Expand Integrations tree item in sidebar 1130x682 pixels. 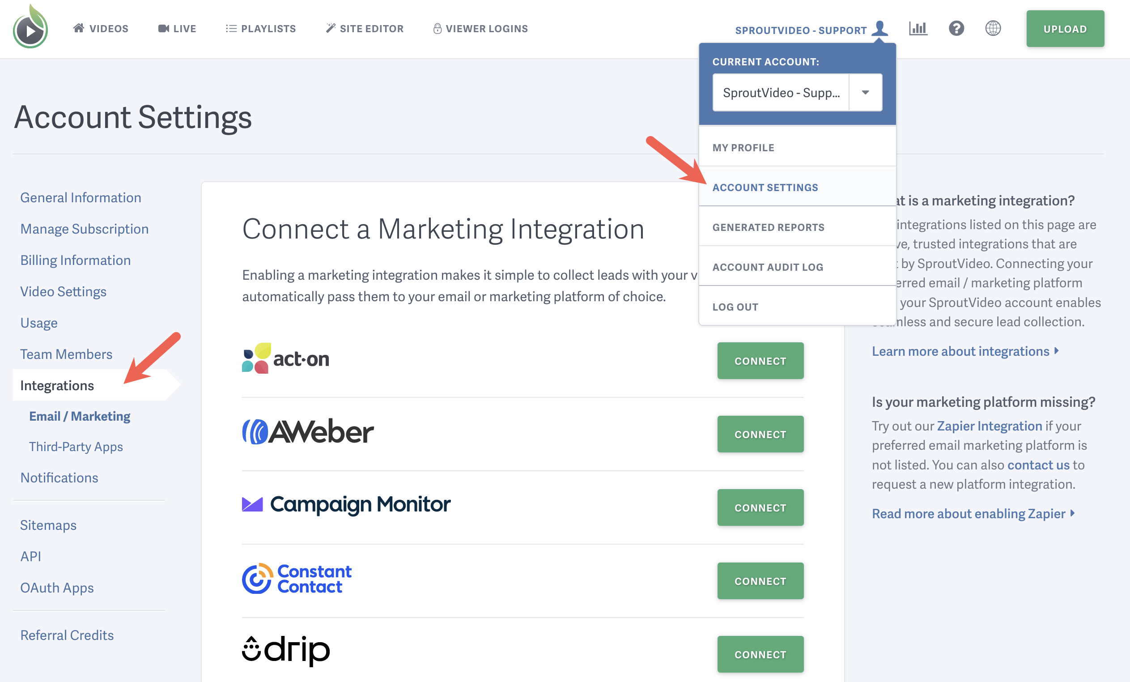(x=57, y=385)
